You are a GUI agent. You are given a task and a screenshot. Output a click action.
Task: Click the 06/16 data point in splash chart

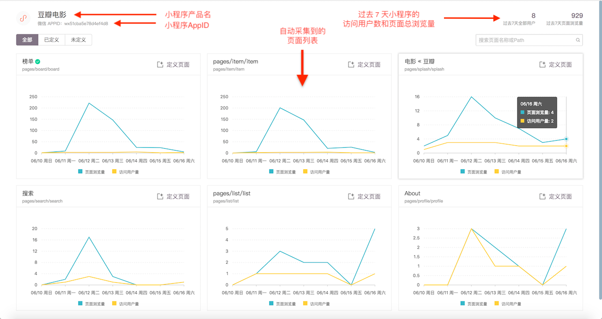(566, 139)
